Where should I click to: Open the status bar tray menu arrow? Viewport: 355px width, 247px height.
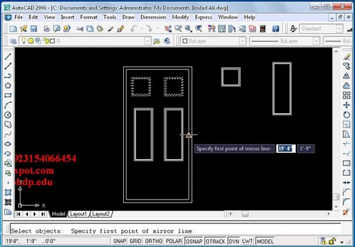coord(342,242)
